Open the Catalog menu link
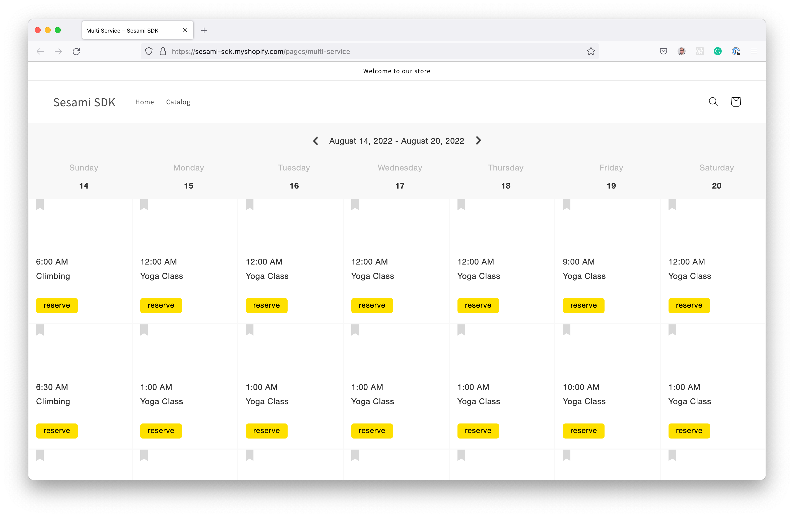 coord(178,102)
